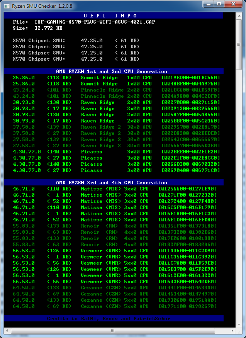Click the Vermeer row with address 011C3500-011C3920

(x=115, y=257)
